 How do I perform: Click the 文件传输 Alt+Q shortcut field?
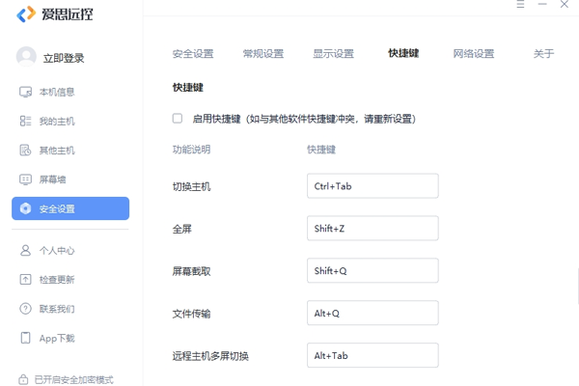372,314
